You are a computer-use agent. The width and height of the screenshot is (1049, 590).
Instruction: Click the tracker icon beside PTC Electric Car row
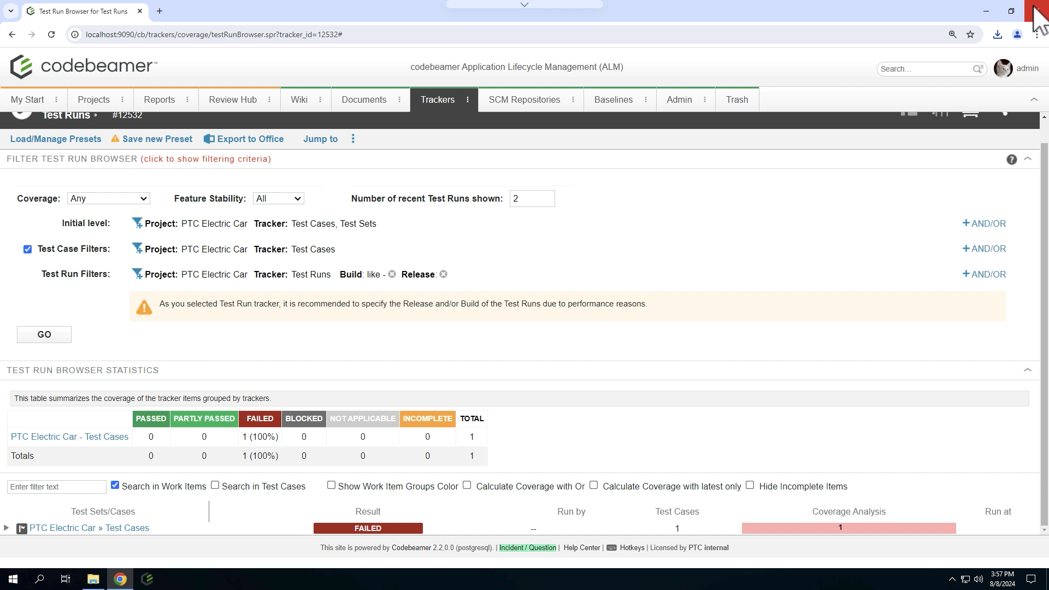tap(22, 528)
